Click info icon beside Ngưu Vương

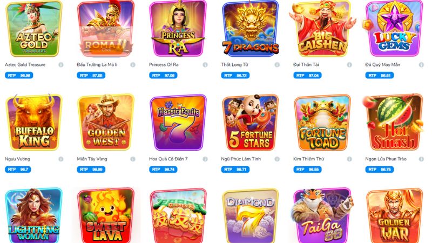61,159
